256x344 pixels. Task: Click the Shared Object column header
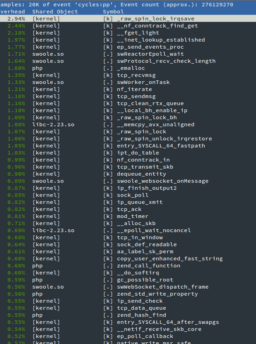pyautogui.click(x=55, y=12)
